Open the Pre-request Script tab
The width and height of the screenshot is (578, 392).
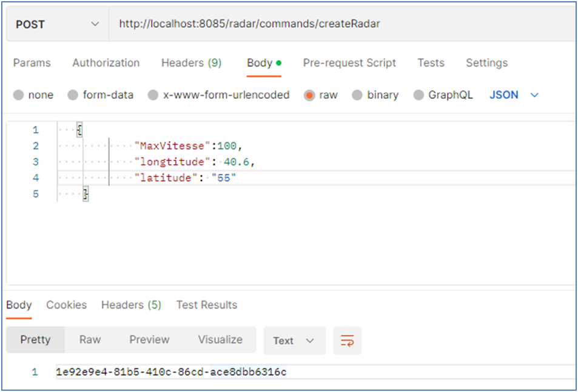coord(349,62)
